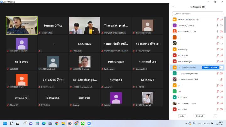Toggle the video camera for Human Office (Host, me)

(x=221, y=19)
